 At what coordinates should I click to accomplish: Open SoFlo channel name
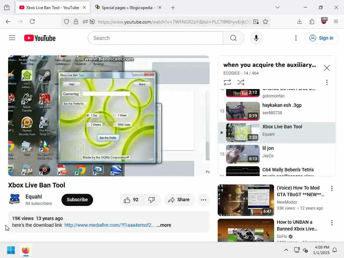[x=282, y=236]
